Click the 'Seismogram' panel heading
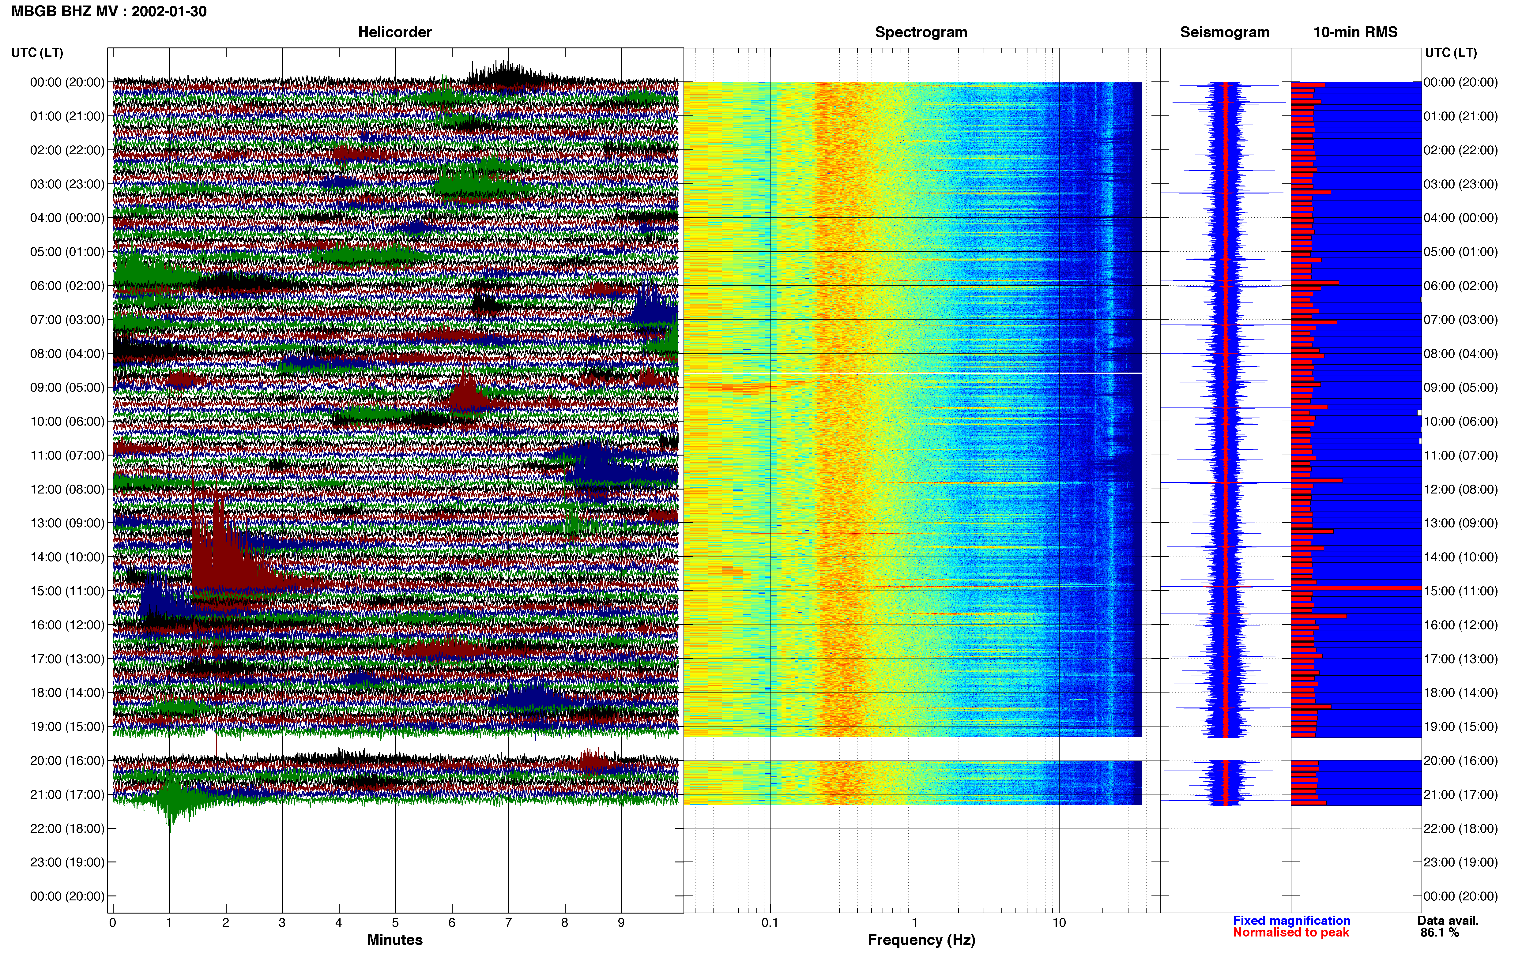 [x=1224, y=32]
